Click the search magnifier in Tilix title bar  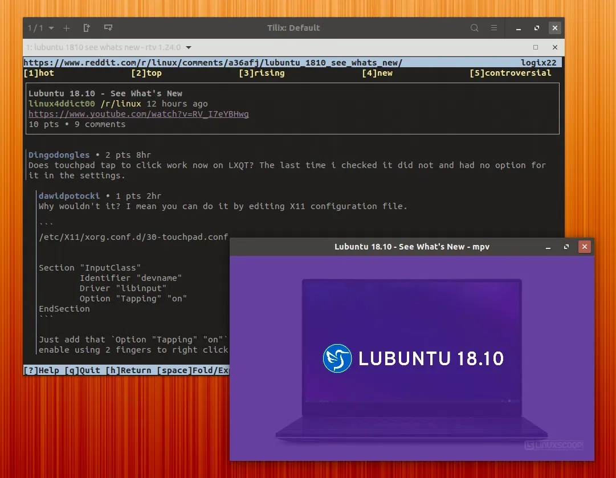pyautogui.click(x=474, y=27)
